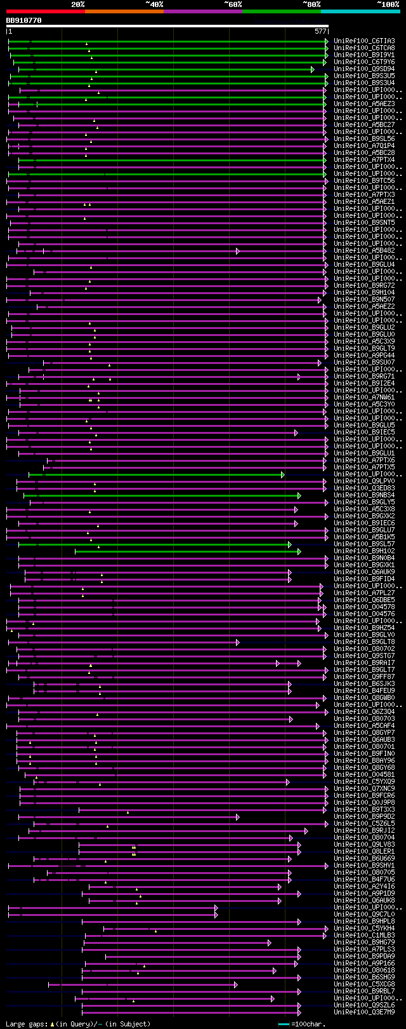This screenshot has height=1029, width=406.
Task: Select label UniRef100_B9GLU4
Action: (x=364, y=265)
